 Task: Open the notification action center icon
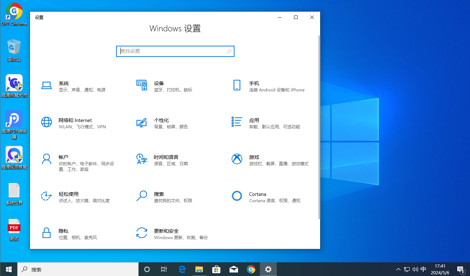[x=460, y=269]
